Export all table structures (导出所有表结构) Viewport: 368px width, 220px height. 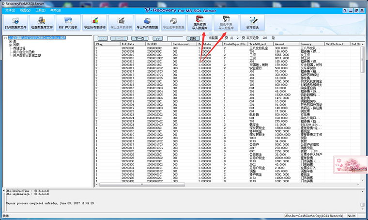[94, 23]
